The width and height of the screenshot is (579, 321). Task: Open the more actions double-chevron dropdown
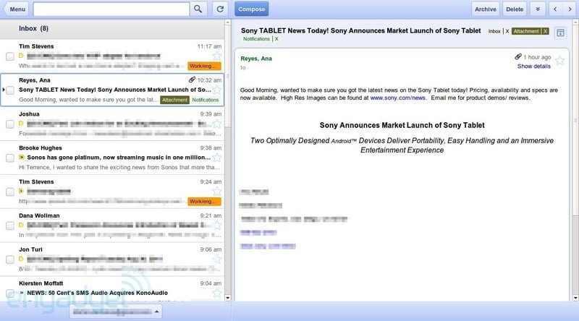(537, 9)
